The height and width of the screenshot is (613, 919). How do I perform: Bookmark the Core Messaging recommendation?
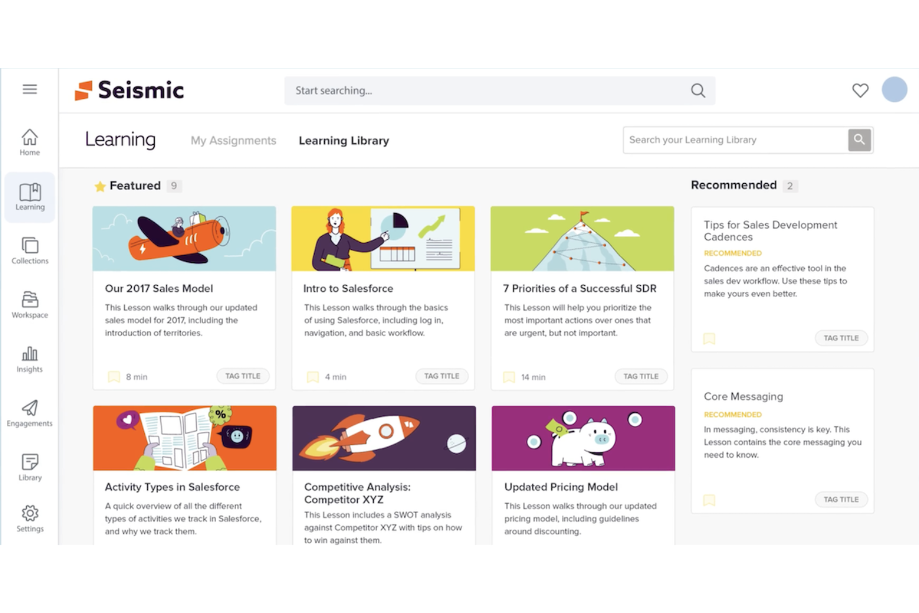tap(708, 500)
